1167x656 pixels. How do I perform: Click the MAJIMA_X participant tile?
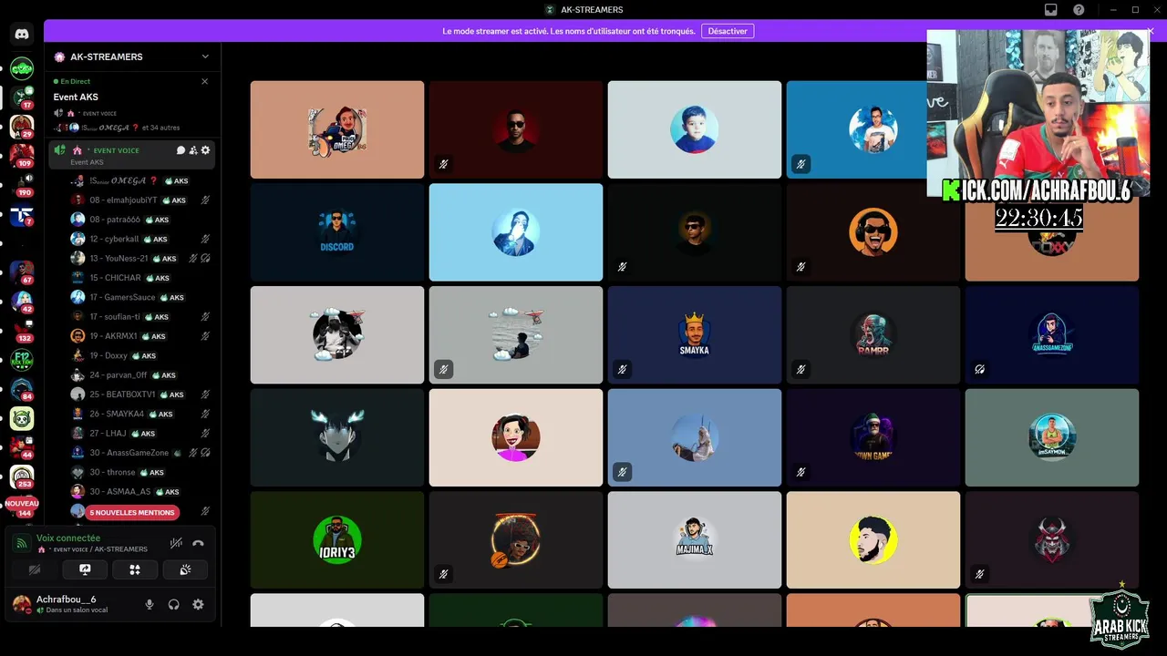click(x=695, y=540)
